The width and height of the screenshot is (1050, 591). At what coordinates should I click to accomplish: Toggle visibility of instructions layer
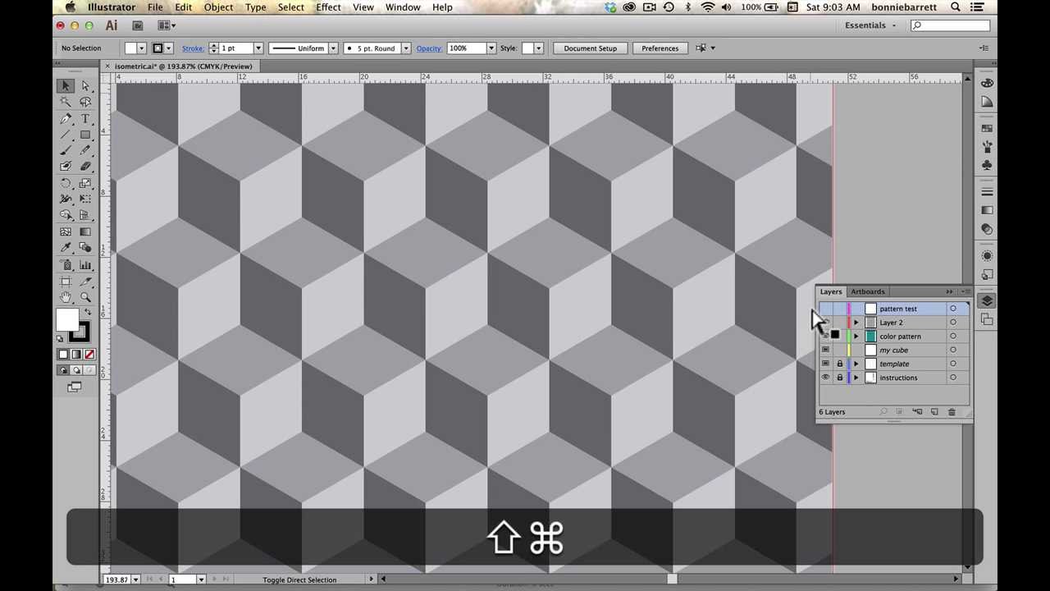point(825,378)
